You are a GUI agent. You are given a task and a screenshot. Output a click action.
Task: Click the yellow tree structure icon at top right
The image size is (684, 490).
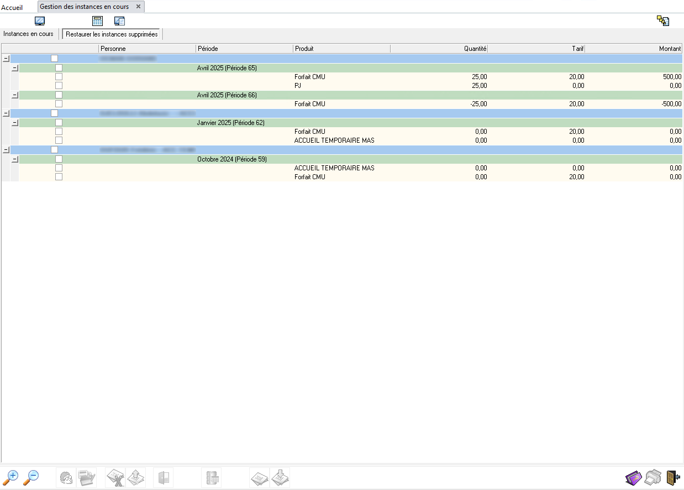click(x=663, y=21)
